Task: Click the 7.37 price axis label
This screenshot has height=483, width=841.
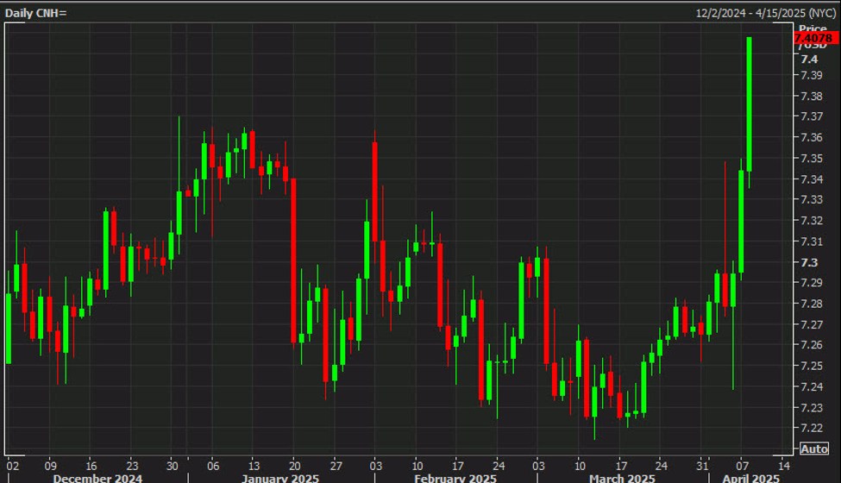Action: click(811, 116)
